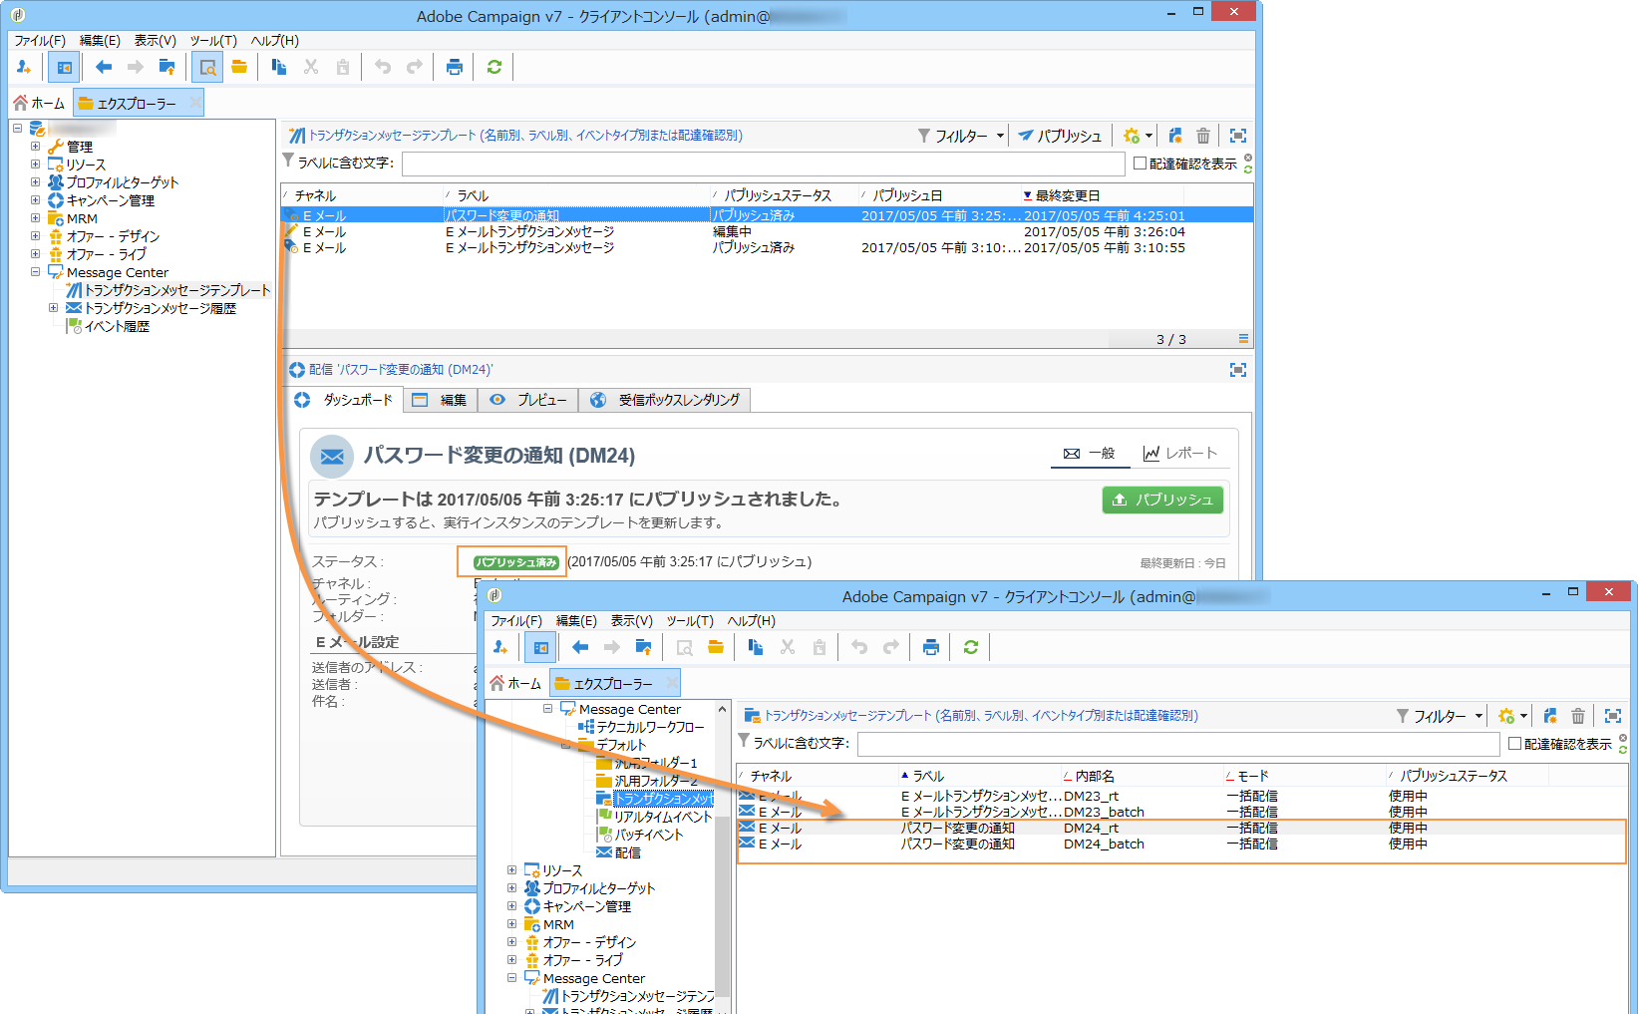Click the list configuration icon beside the 3 / 3 counter

coord(1243,339)
